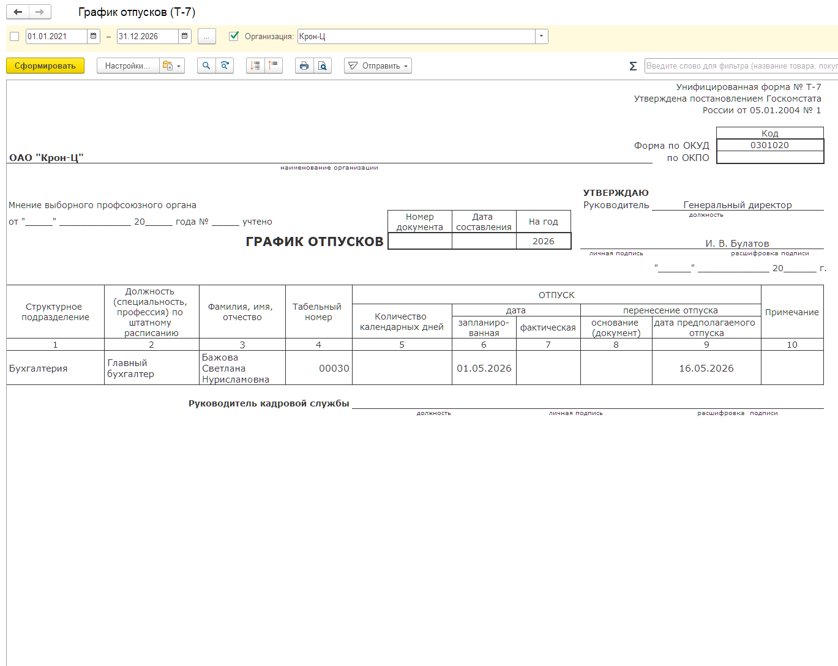Click the ГРАФИК ОТПУСКОВ heading
This screenshot has width=838, height=666.
point(315,242)
